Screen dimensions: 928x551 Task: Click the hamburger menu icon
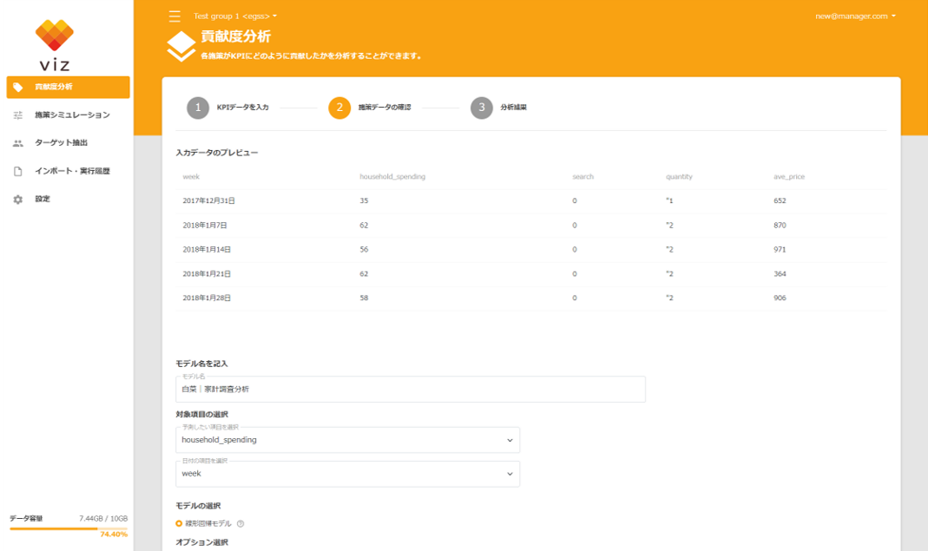click(x=174, y=16)
